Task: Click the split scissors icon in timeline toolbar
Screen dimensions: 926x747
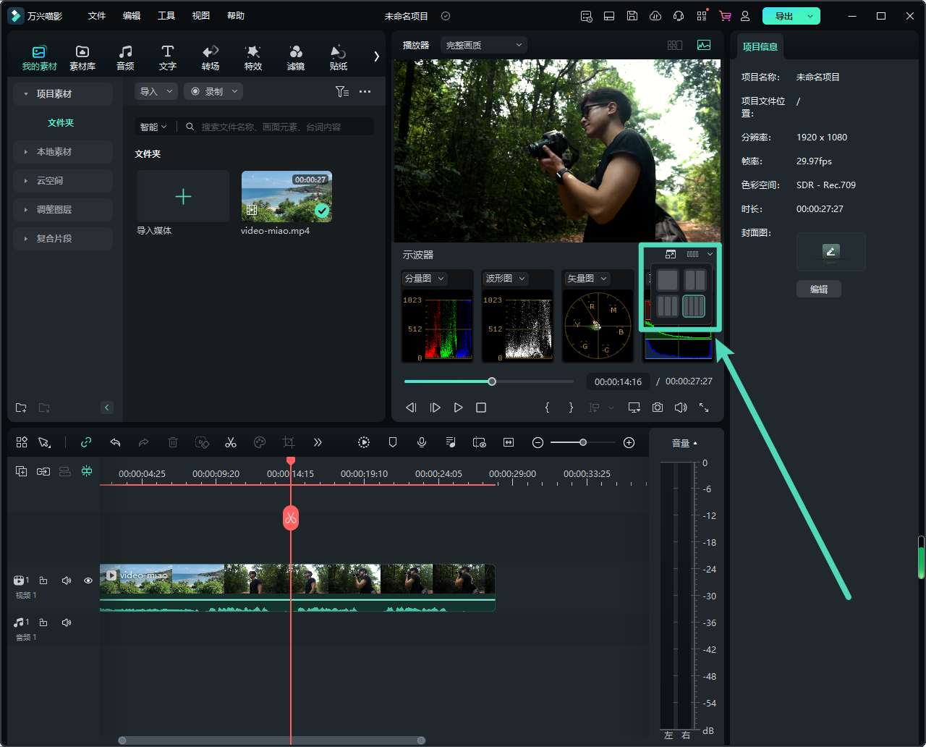Action: point(231,442)
